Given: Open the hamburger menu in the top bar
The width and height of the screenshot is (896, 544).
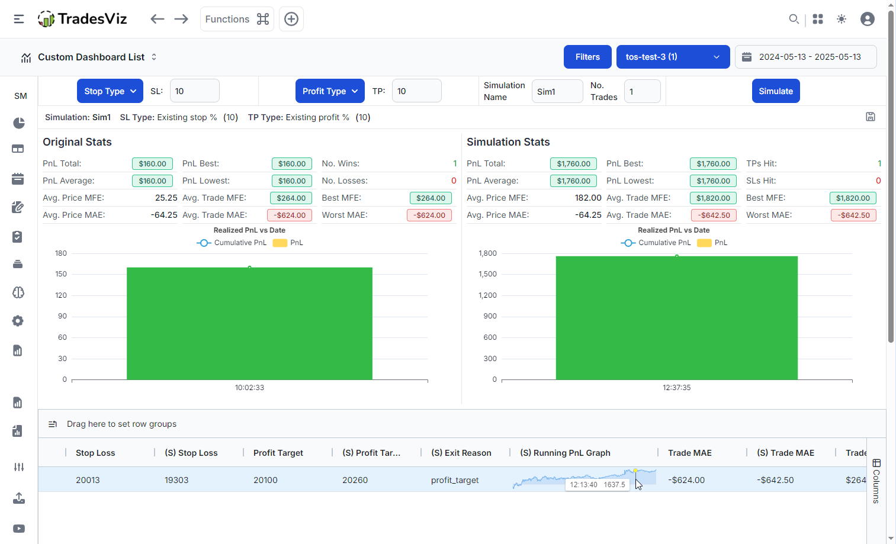Looking at the screenshot, I should click(19, 19).
